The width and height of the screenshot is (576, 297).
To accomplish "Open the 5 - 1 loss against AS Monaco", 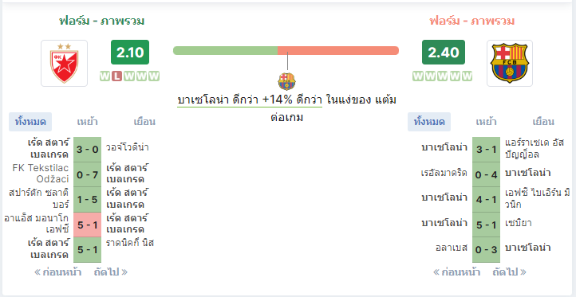I will pyautogui.click(x=88, y=225).
